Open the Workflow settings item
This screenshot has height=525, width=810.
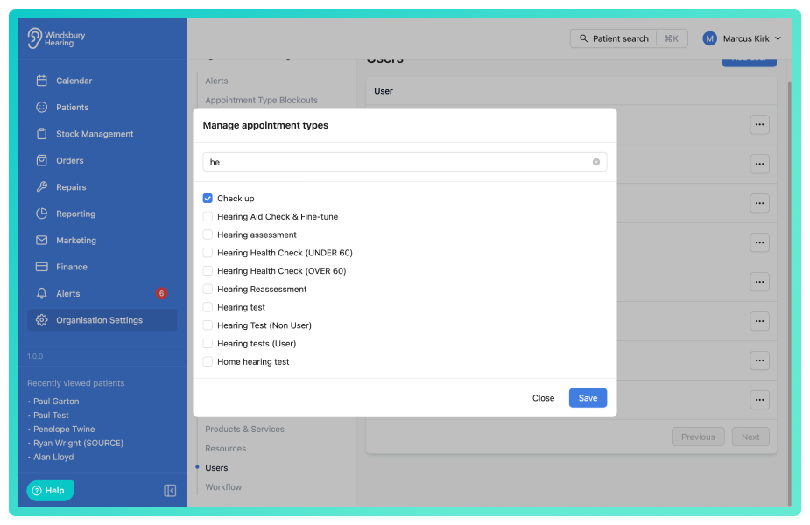coord(223,487)
